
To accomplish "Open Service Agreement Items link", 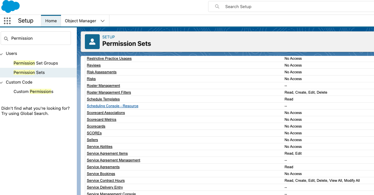I will [x=107, y=153].
